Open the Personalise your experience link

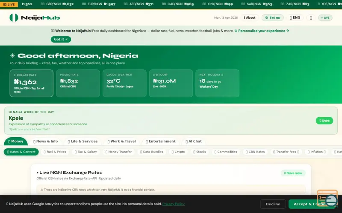click(262, 31)
